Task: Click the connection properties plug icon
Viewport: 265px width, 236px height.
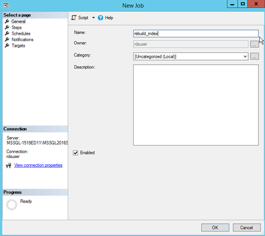Action: click(9, 165)
